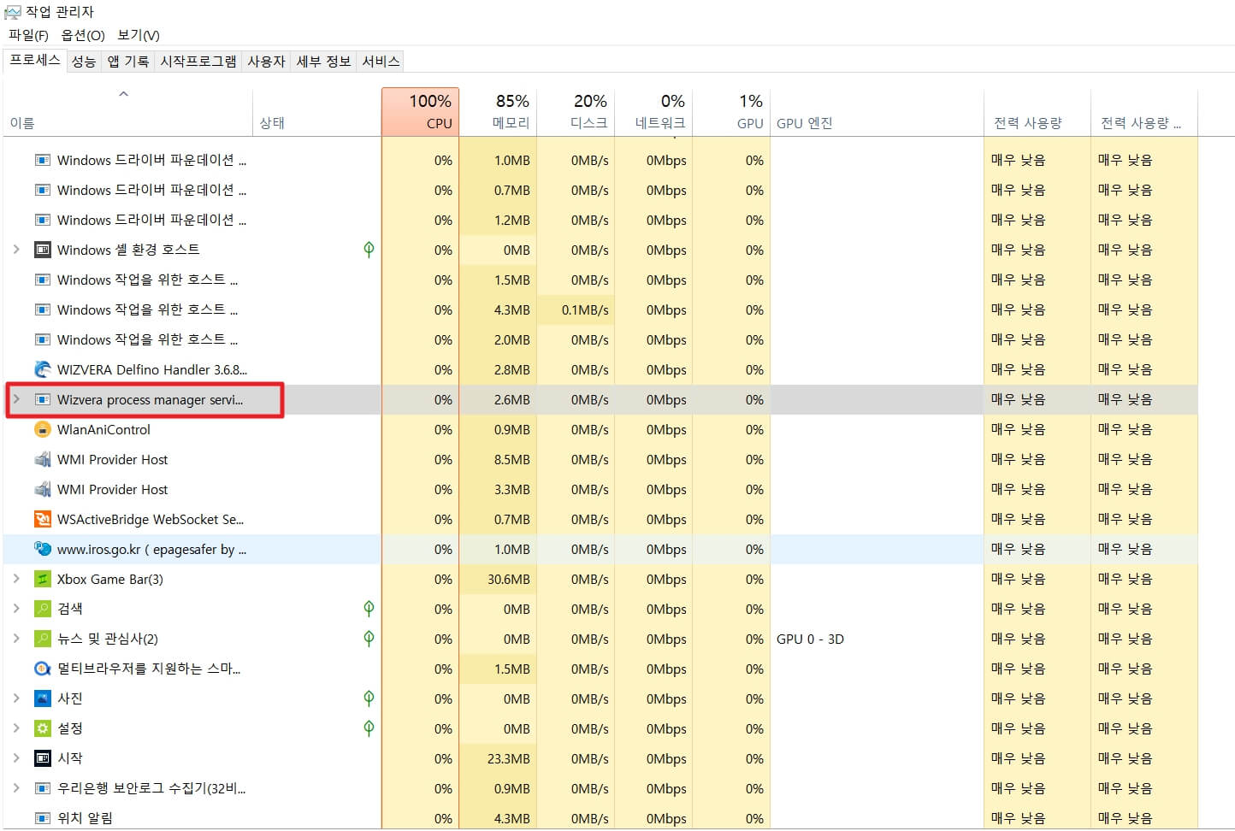Click the suspended leaf icon for 뉴스 및 관심사
1235x831 pixels.
coord(369,639)
